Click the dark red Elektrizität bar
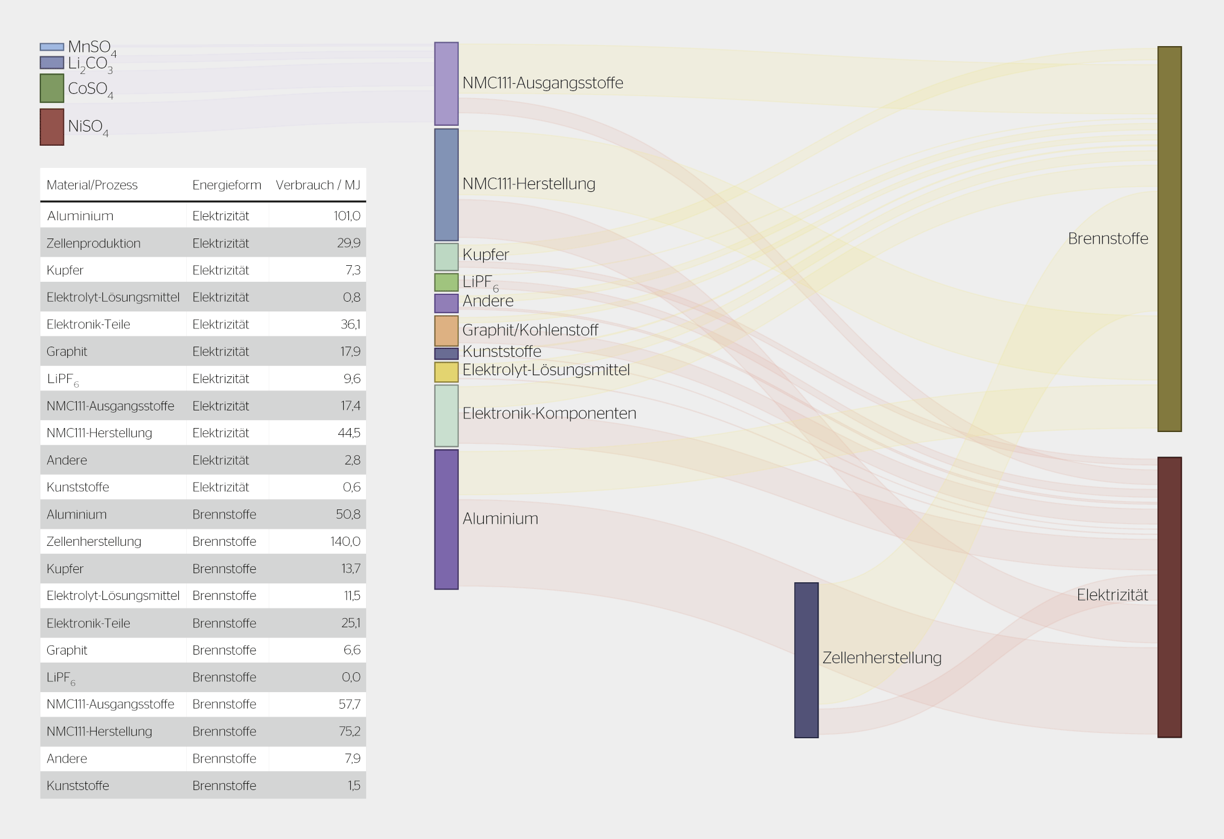1224x839 pixels. click(x=1169, y=597)
